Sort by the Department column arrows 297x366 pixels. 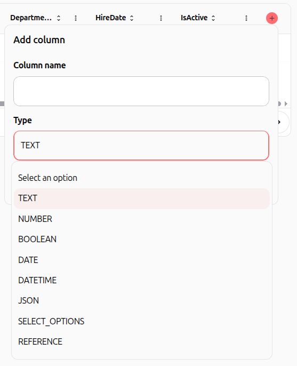pyautogui.click(x=59, y=18)
